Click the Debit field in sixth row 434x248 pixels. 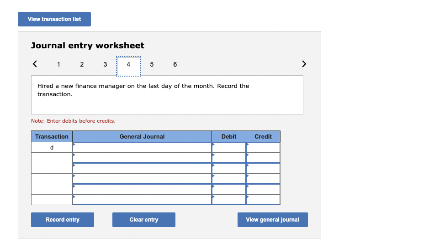[x=229, y=200]
